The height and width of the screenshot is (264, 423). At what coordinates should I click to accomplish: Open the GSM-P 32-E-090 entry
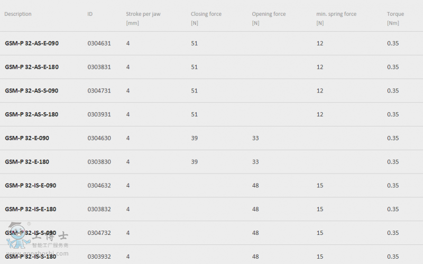coord(212,138)
